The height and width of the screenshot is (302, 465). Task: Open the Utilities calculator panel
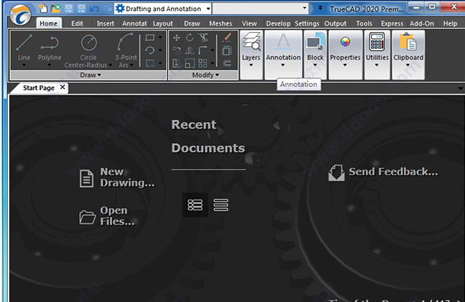click(377, 49)
